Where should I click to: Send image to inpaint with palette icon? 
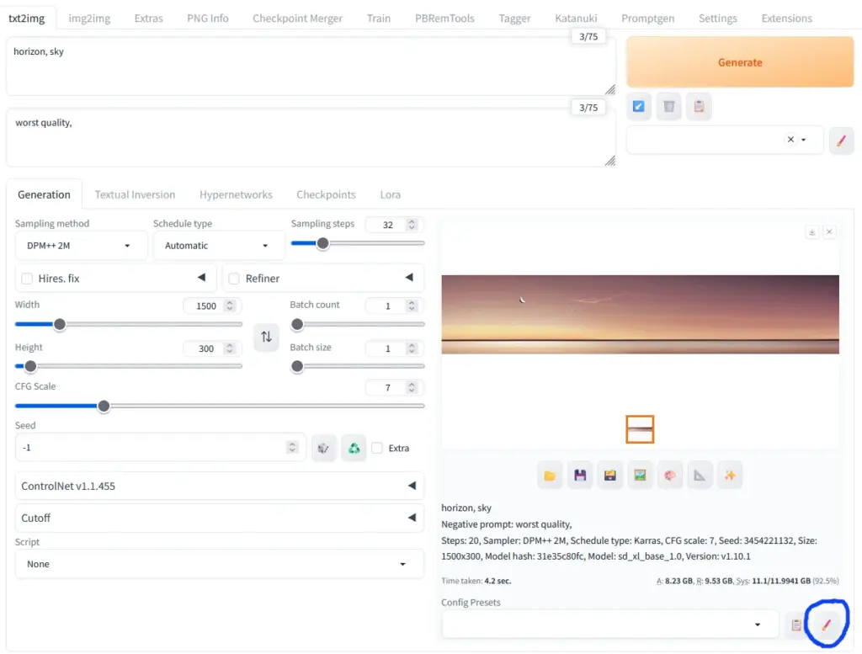tap(670, 476)
